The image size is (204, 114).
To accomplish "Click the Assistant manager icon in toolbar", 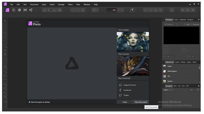I will (x=132, y=10).
